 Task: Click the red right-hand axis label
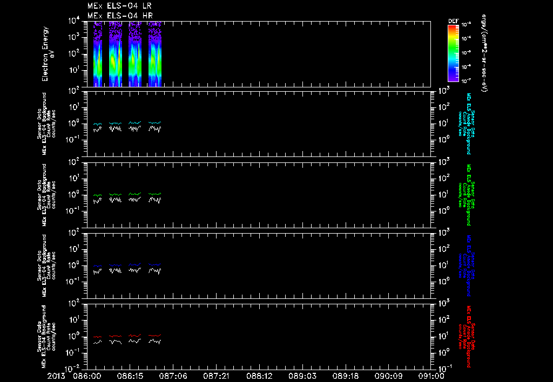pos(466,337)
